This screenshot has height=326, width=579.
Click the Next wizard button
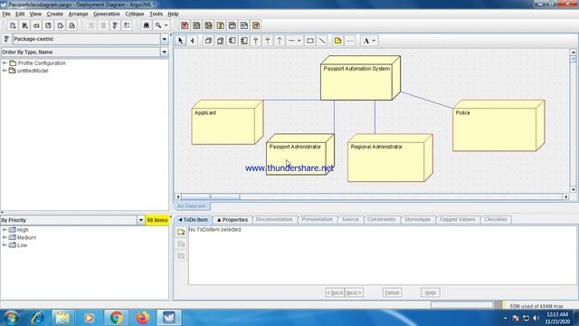(354, 292)
